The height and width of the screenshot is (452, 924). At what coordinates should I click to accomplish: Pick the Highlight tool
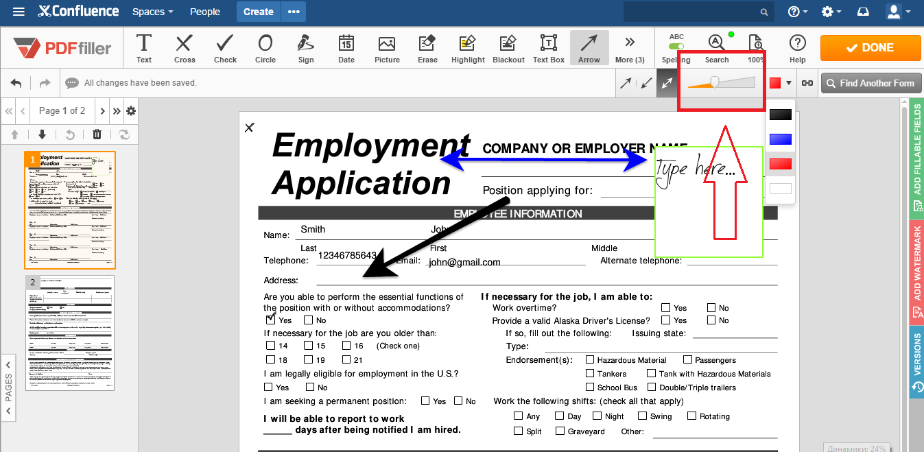(x=468, y=48)
